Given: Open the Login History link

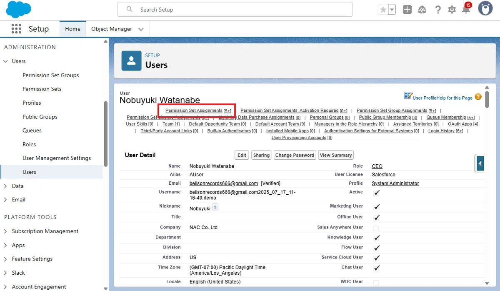Looking at the screenshot, I should pos(446,131).
